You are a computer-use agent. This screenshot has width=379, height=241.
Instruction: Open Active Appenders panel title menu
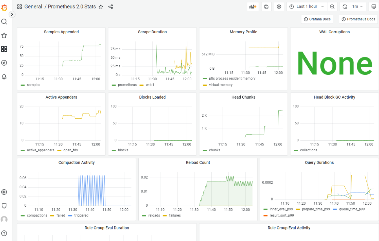coord(61,97)
